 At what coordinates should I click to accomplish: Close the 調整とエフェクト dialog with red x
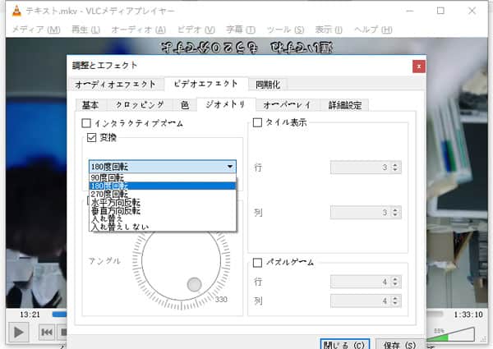(x=419, y=67)
